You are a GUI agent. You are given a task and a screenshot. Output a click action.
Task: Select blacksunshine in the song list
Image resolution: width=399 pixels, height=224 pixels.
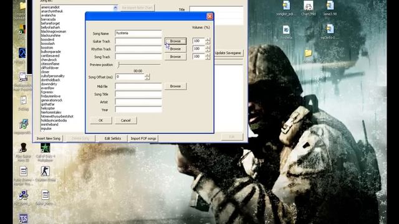51,35
